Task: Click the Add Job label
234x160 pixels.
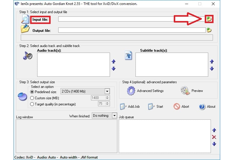Action: [x=134, y=107]
